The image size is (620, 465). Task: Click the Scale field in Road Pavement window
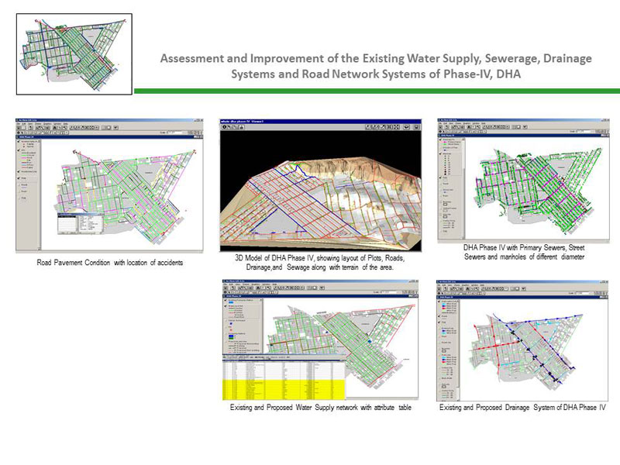(x=176, y=133)
